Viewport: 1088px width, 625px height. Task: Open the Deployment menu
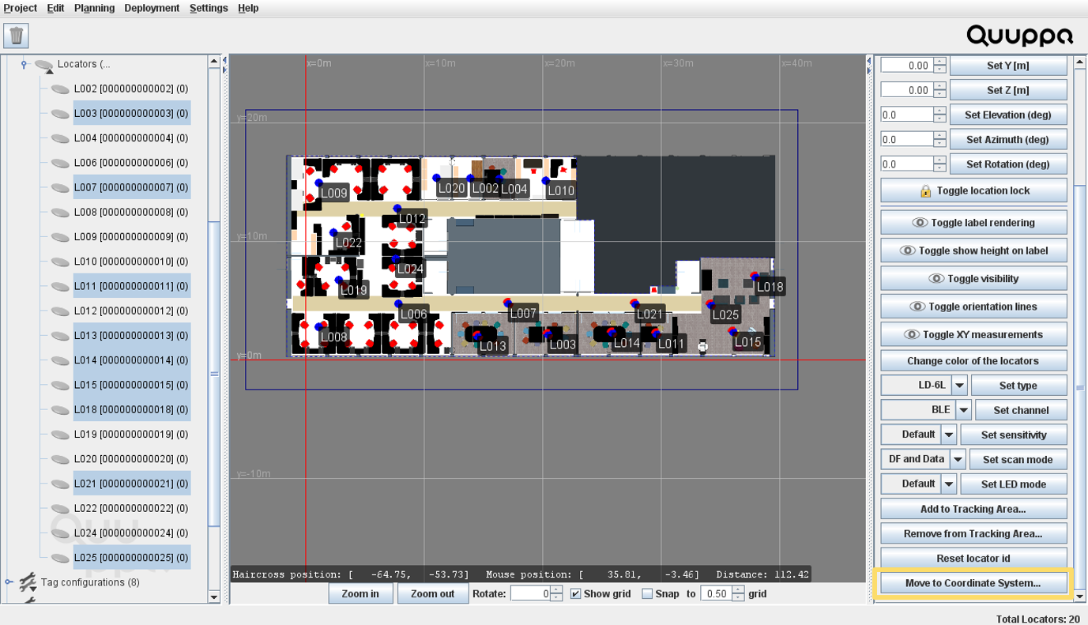[x=152, y=8]
